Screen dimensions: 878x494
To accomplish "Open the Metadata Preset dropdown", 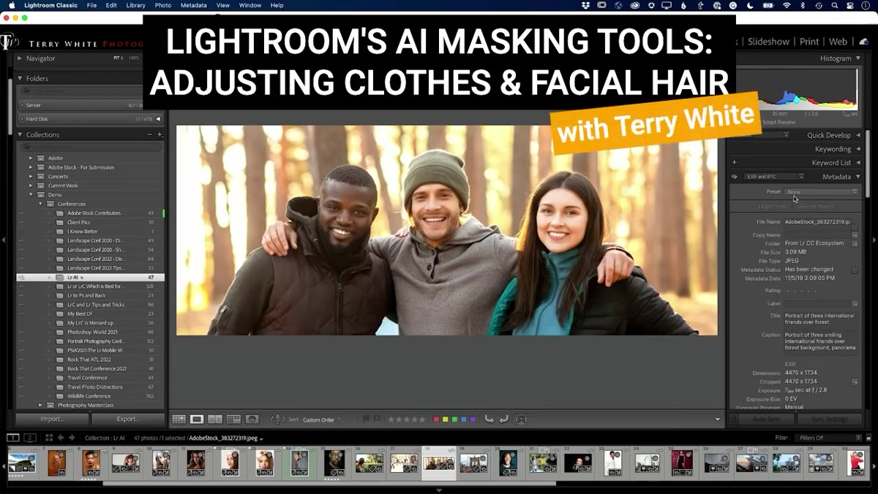I will point(822,191).
